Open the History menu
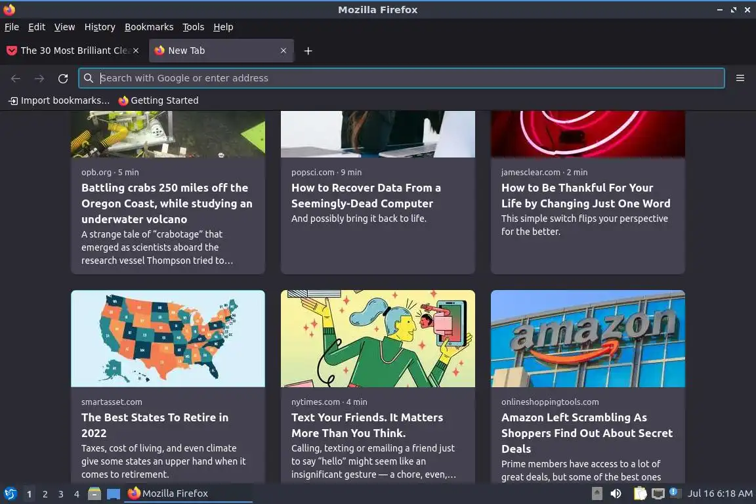This screenshot has width=756, height=504. point(100,27)
